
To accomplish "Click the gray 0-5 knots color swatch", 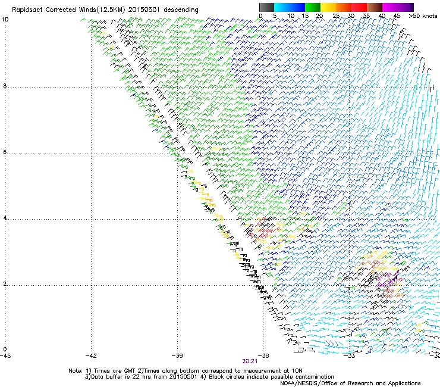I will click(266, 7).
